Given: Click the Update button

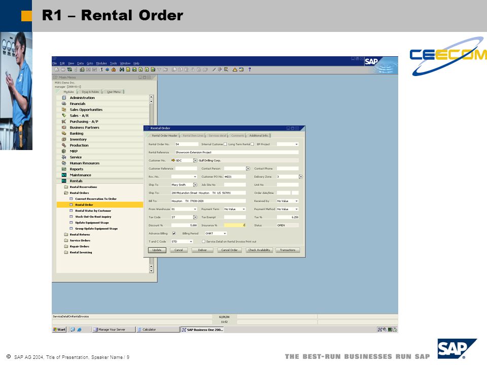Looking at the screenshot, I should coord(157,250).
